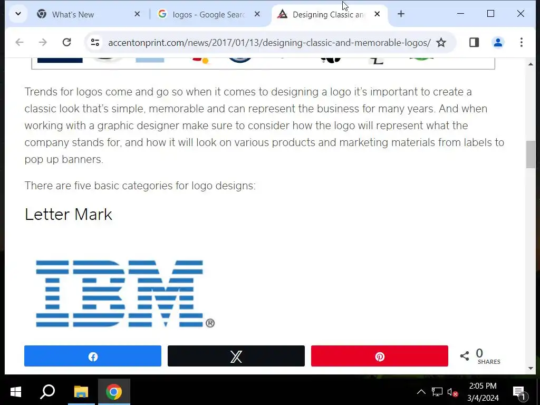Image resolution: width=540 pixels, height=405 pixels.
Task: Open the Chrome three-dot menu
Action: coord(522,42)
